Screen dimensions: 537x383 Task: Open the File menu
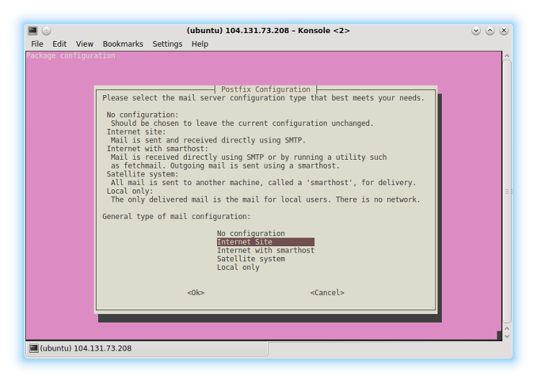point(37,44)
